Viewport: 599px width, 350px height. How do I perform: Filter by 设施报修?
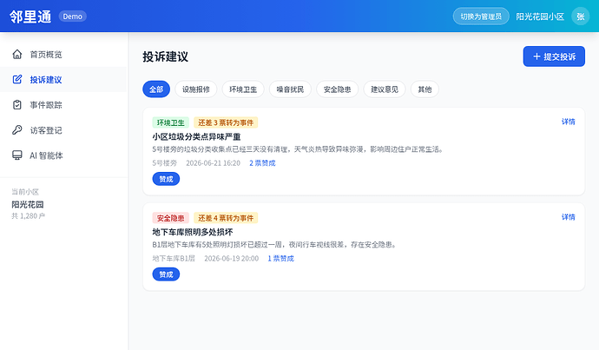tap(196, 89)
